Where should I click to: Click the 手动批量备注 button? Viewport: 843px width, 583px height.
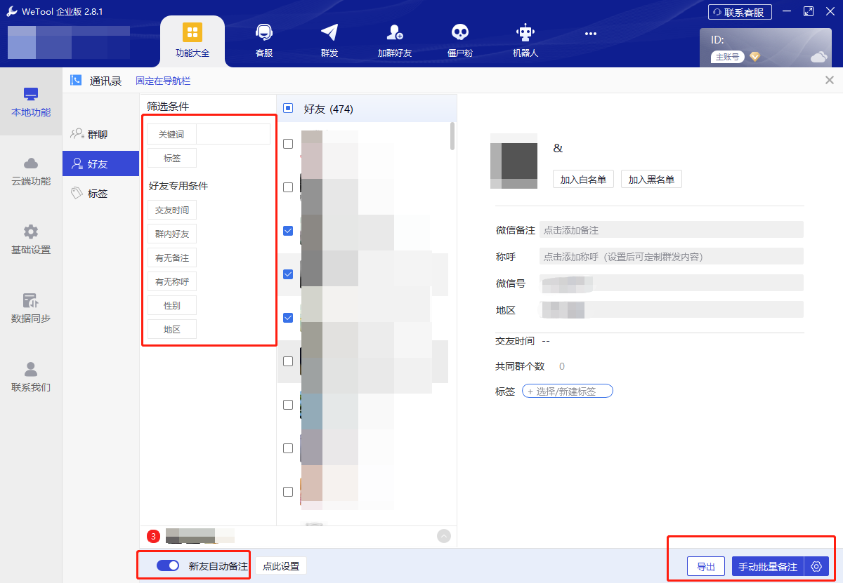pyautogui.click(x=768, y=567)
